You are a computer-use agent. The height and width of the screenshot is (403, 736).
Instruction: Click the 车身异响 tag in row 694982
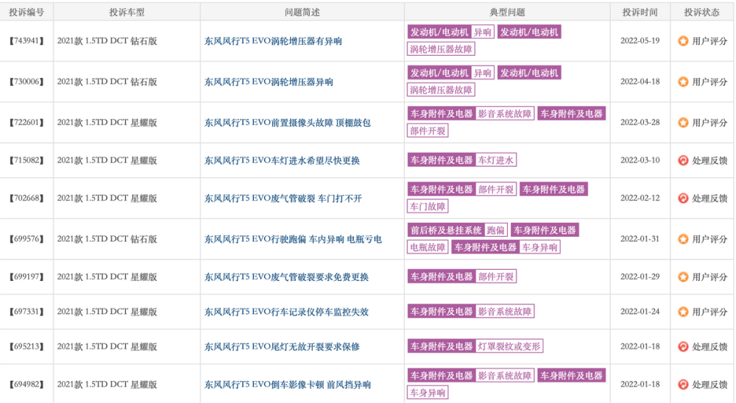(x=428, y=393)
